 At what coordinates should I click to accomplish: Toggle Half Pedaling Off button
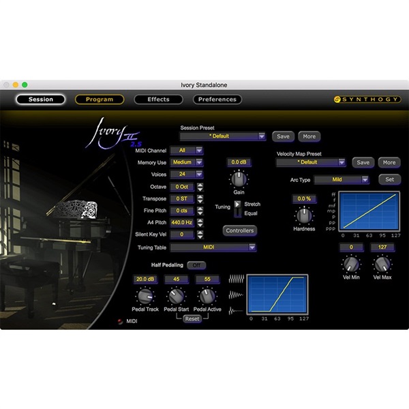point(196,265)
